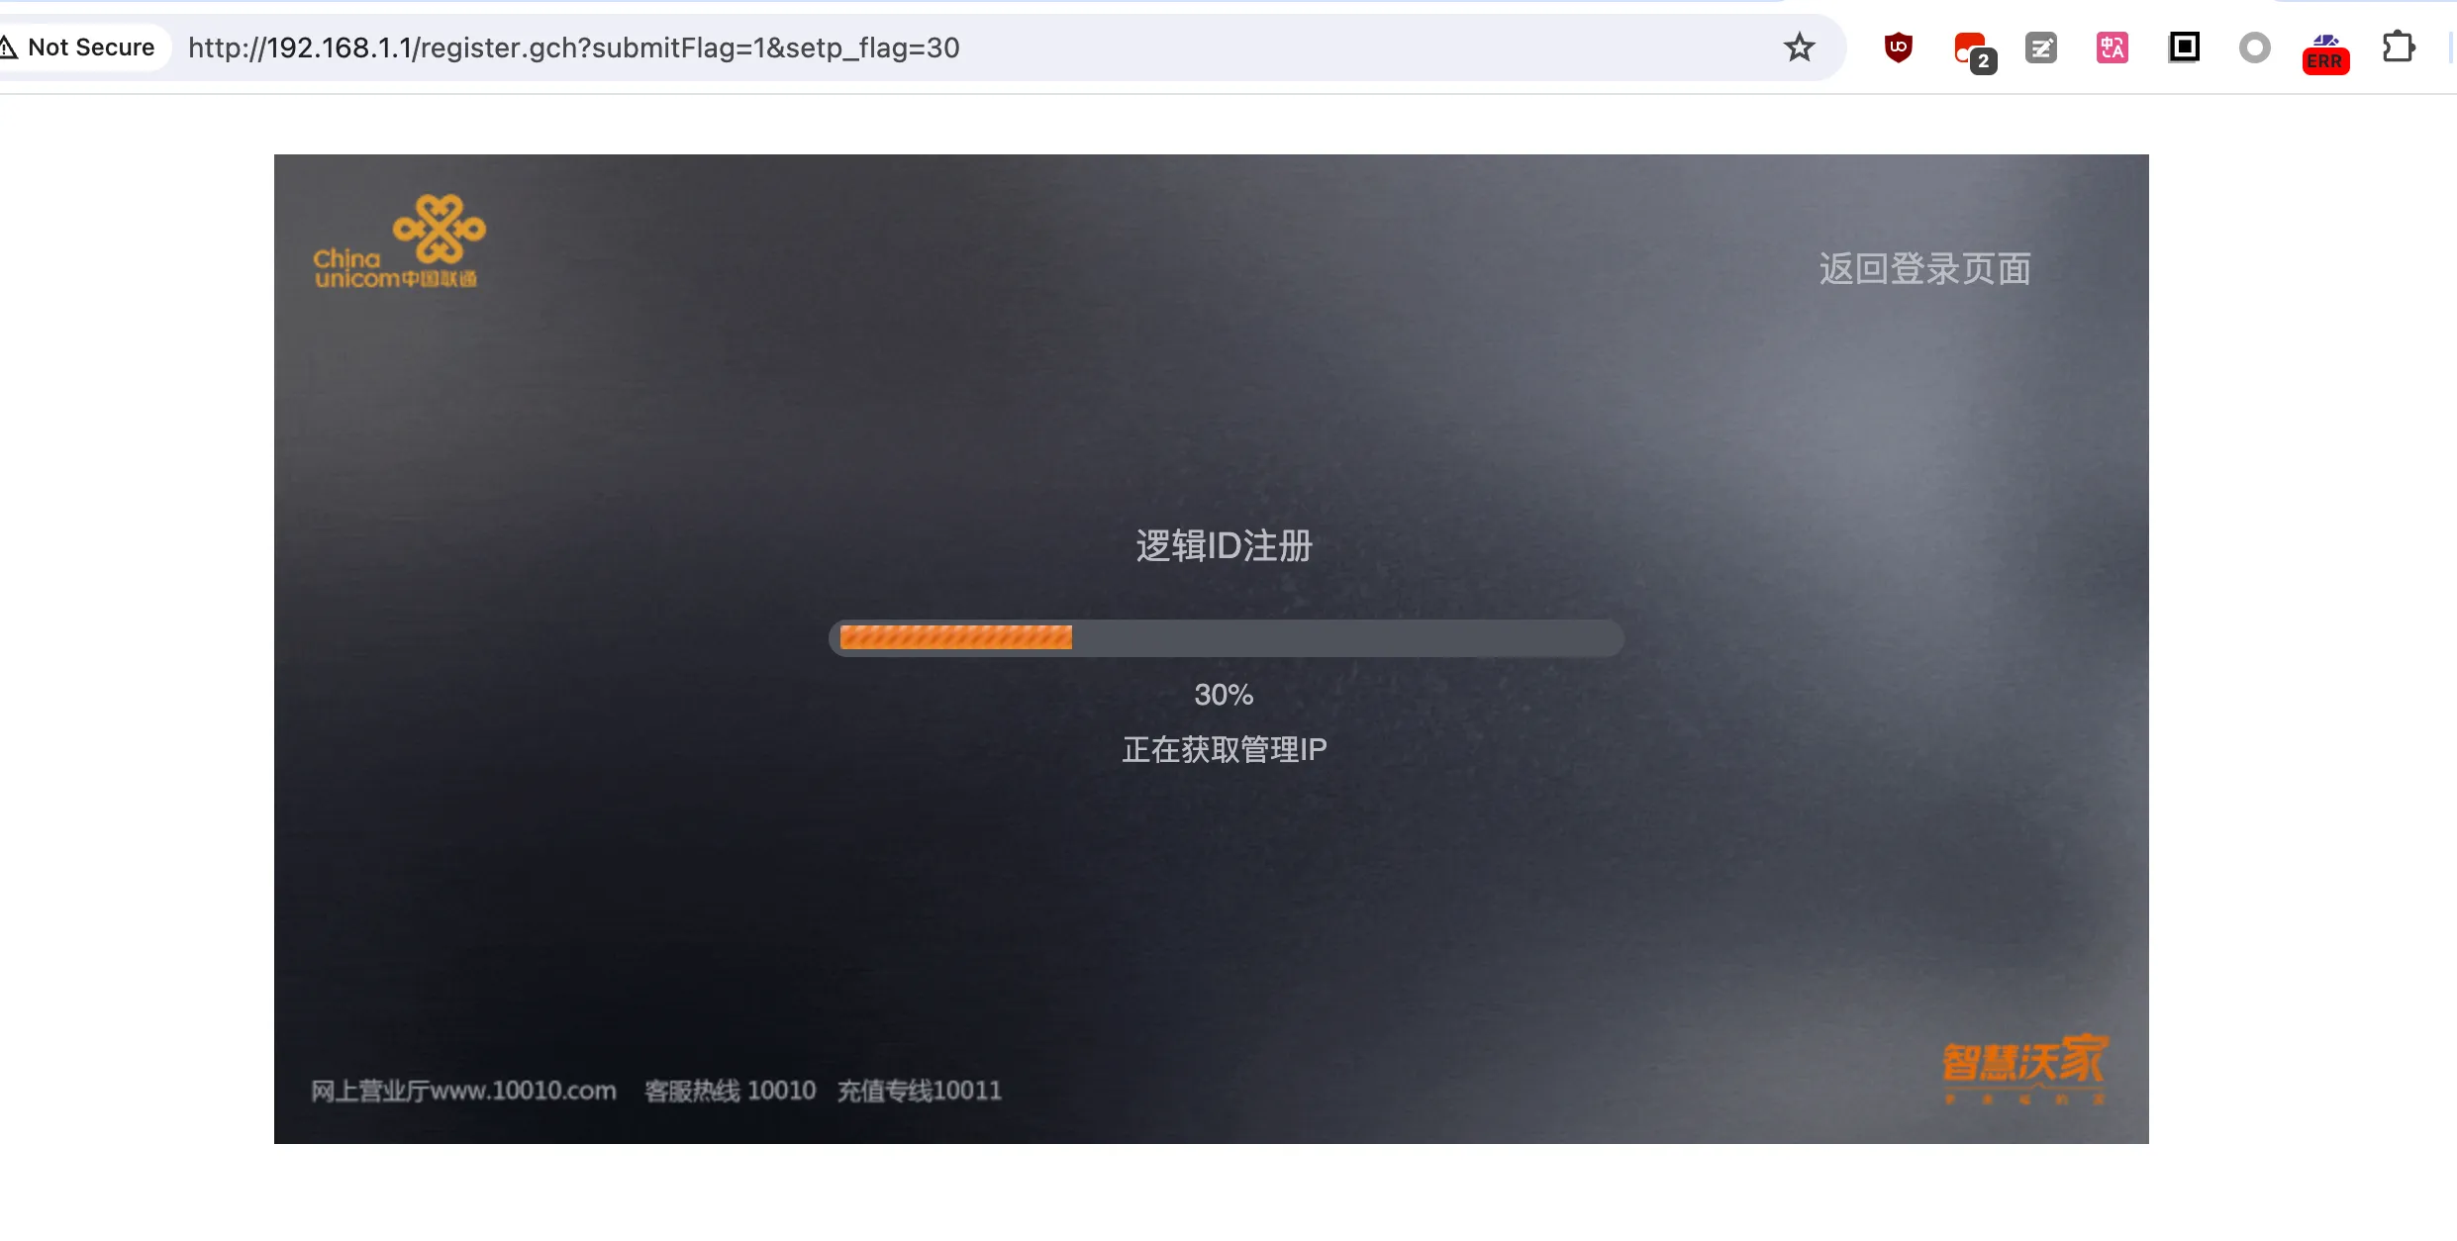Viewport: 2457px width, 1241px height.
Task: Click the 返回登录页面 link
Action: pyautogui.click(x=1924, y=269)
